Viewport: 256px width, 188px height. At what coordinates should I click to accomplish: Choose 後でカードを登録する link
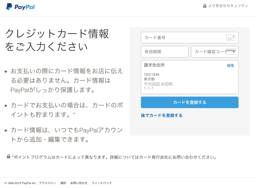[162, 115]
